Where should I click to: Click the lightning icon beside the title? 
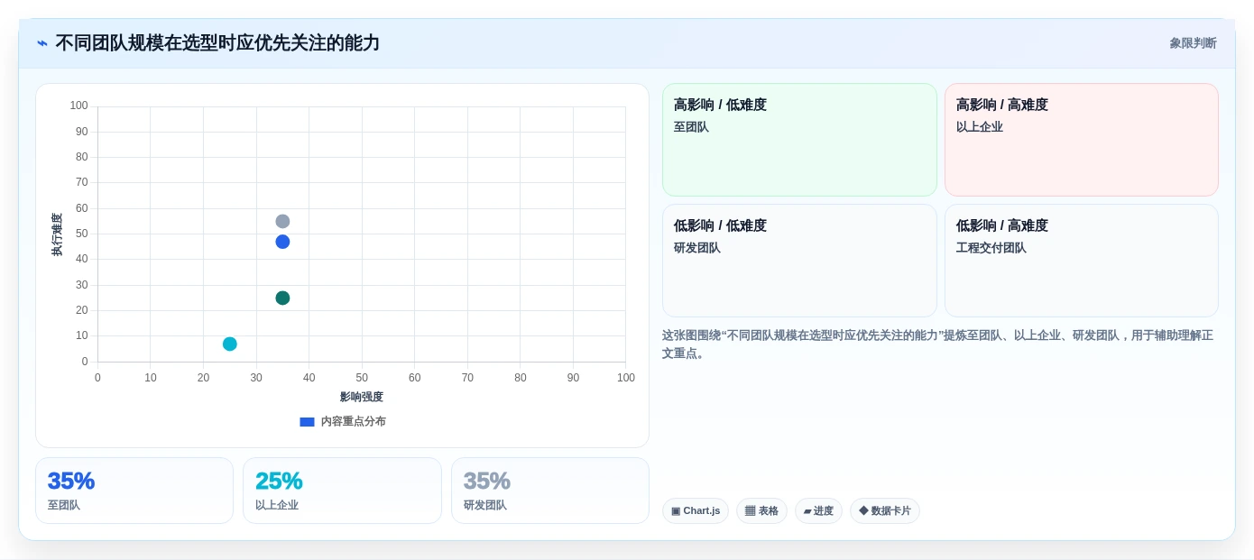point(42,43)
